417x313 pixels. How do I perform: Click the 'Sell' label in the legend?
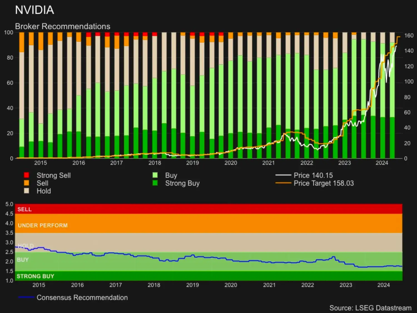click(x=43, y=183)
